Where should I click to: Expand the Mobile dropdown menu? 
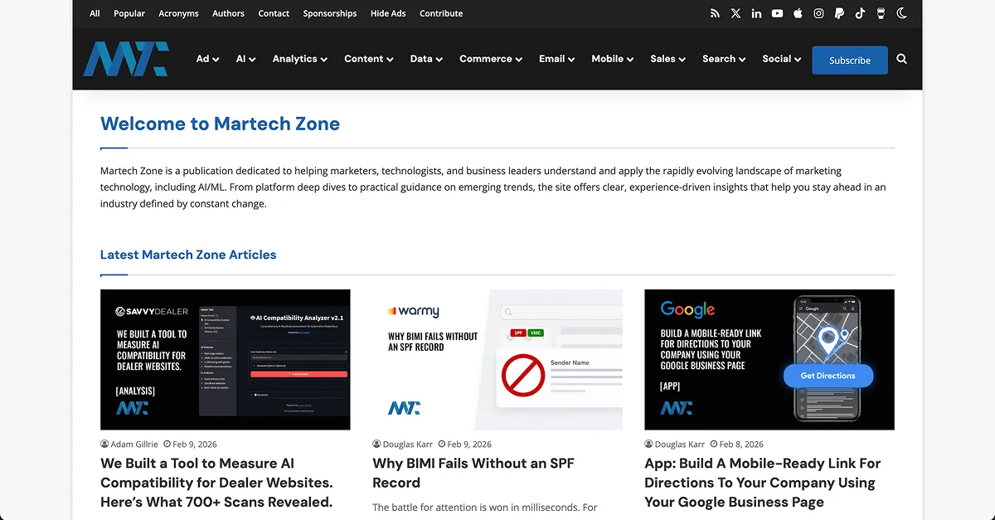613,59
